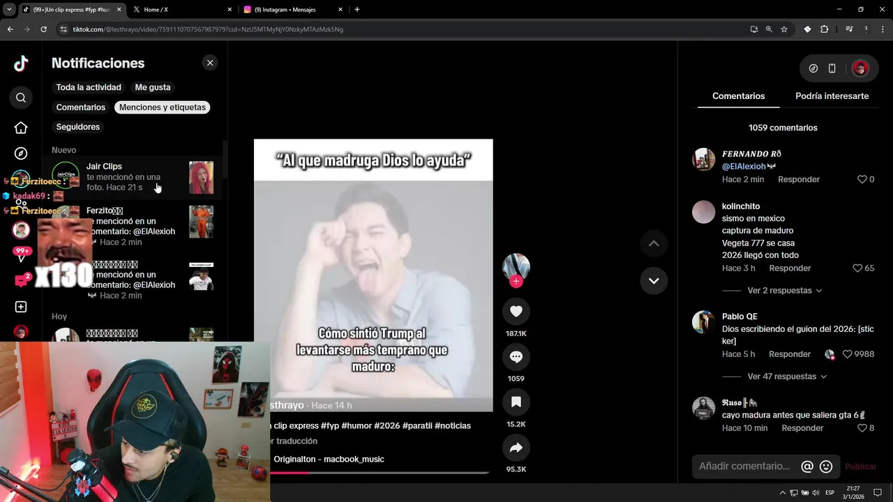This screenshot has height=502, width=893.
Task: Open Jair Clips notification thumbnail
Action: click(x=201, y=178)
